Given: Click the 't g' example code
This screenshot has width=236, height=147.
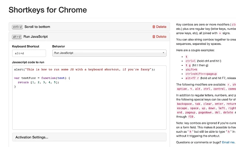Looking at the screenshot, I should coord(188,65).
